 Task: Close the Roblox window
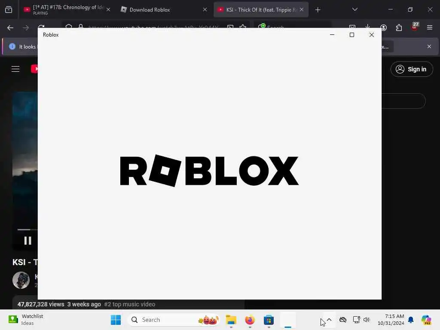pos(372,35)
